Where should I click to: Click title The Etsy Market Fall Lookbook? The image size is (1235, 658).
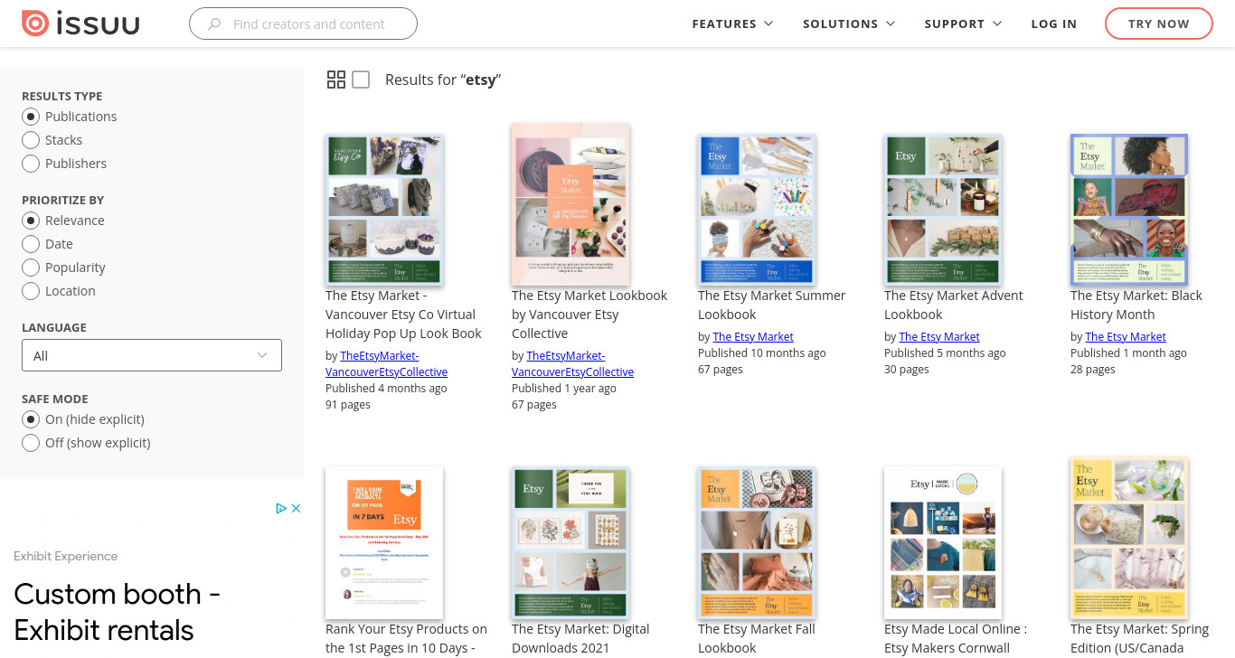[x=757, y=639]
